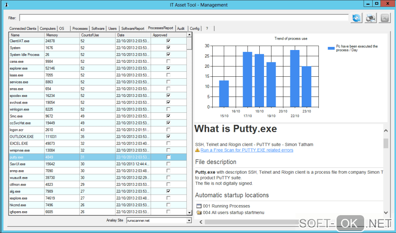Uncheck Approved for OUTLOOK.EXE
The image size is (396, 233).
click(x=168, y=136)
